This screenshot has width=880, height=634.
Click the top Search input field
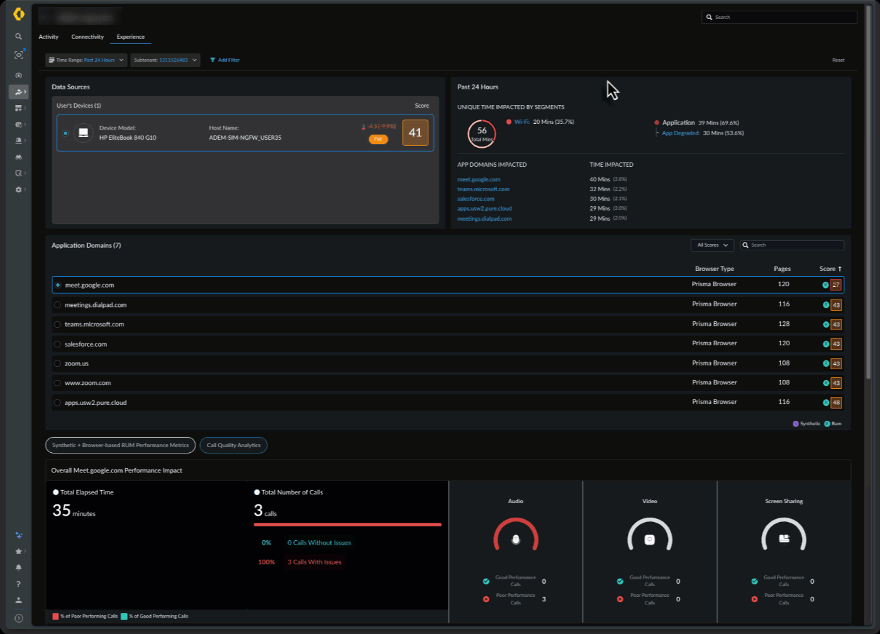point(779,17)
